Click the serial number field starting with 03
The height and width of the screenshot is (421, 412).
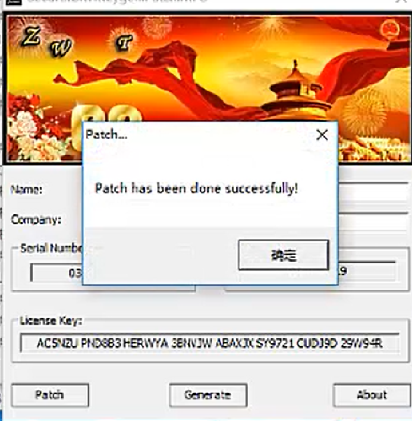click(x=57, y=272)
